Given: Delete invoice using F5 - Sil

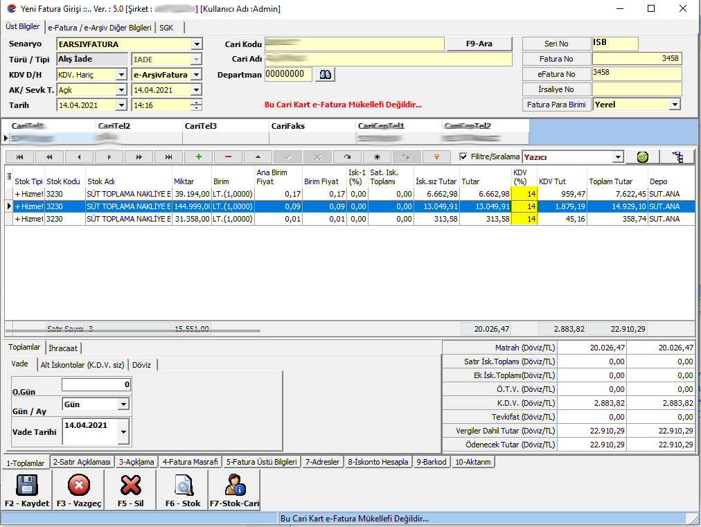Looking at the screenshot, I should tap(130, 490).
